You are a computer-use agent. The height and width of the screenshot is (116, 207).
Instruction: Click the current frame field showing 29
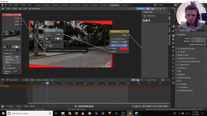pos(136,106)
